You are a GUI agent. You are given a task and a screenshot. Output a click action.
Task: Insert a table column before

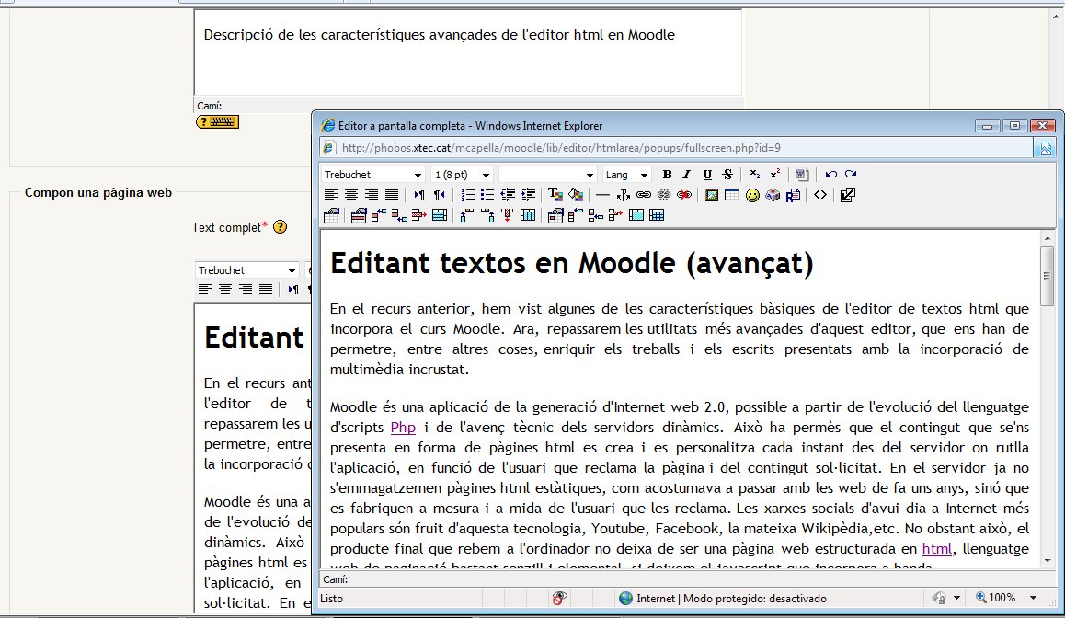(x=466, y=215)
